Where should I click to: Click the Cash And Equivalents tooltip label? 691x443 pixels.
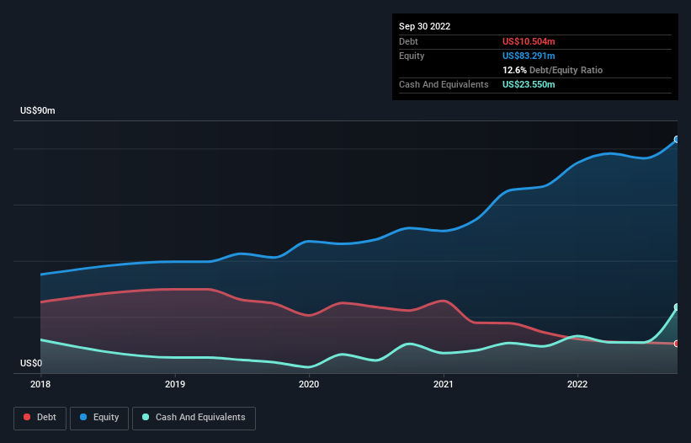[x=444, y=84]
